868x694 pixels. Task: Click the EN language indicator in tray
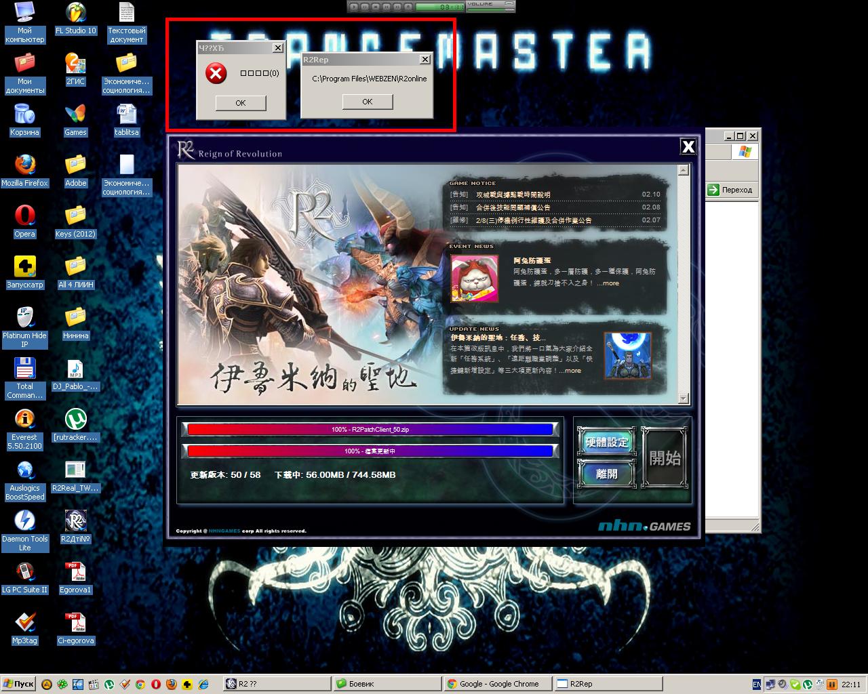tap(757, 685)
